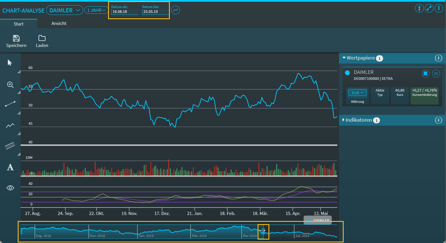
Task: Pick the text annotation tool
Action: (x=10, y=167)
